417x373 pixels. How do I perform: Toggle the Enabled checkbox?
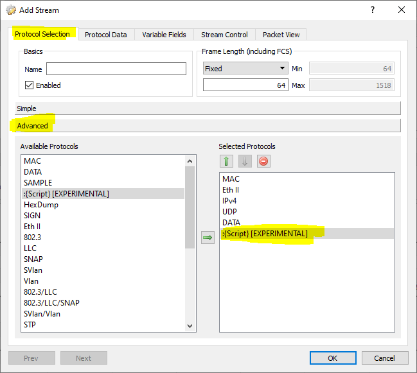29,85
